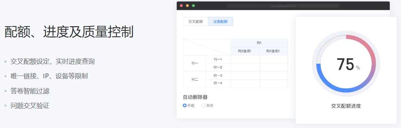
Task: Click the www.bestcem.com address bar
Action: [283, 6]
